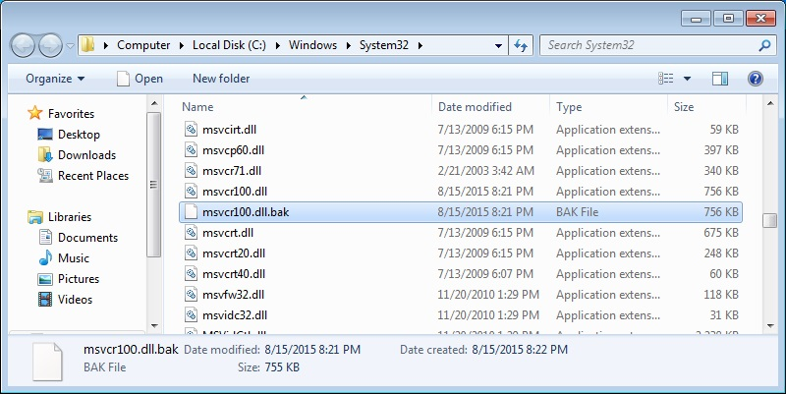
Task: Click the Refresh button beside address bar
Action: (x=521, y=45)
